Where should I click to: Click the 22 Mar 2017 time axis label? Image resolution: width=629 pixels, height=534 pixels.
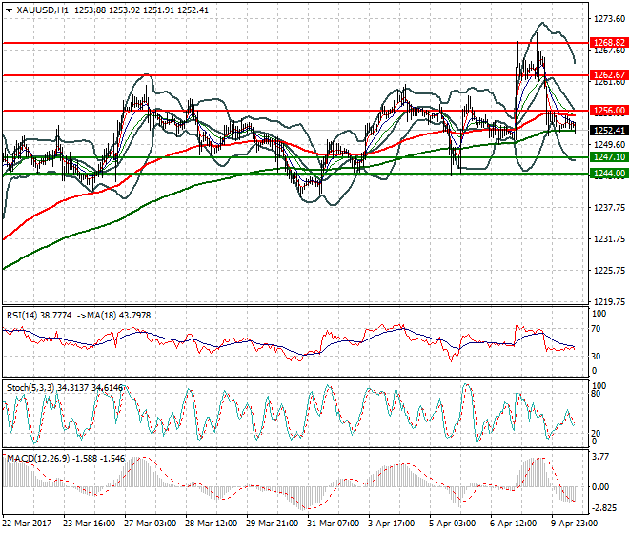28,524
